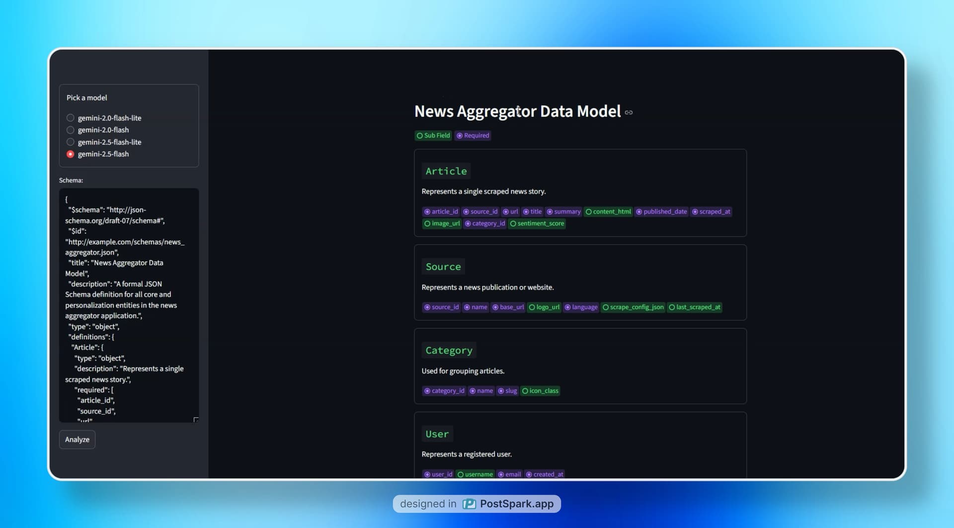
Task: Click the Sub Field icon on scrape_config_json chip
Action: point(606,307)
